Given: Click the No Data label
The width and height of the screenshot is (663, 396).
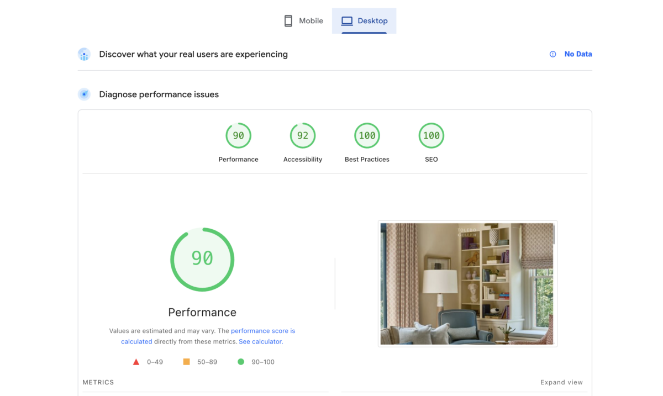Looking at the screenshot, I should click(578, 54).
